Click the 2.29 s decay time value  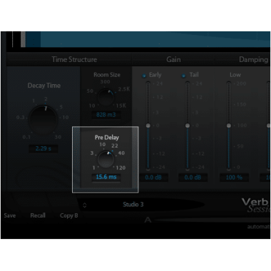(43, 148)
